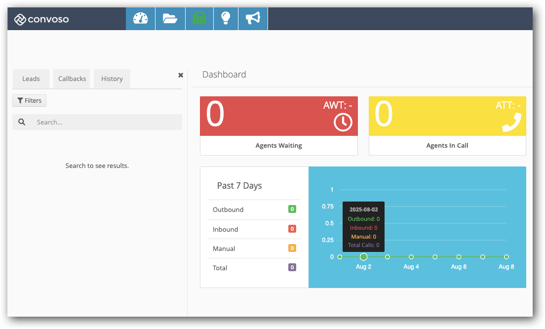
Task: Click the open folder icon in toolbar
Action: [170, 19]
